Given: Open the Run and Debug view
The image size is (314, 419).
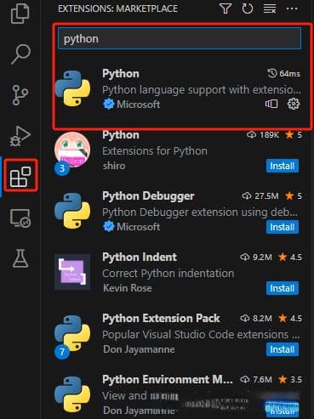Looking at the screenshot, I should (x=20, y=136).
